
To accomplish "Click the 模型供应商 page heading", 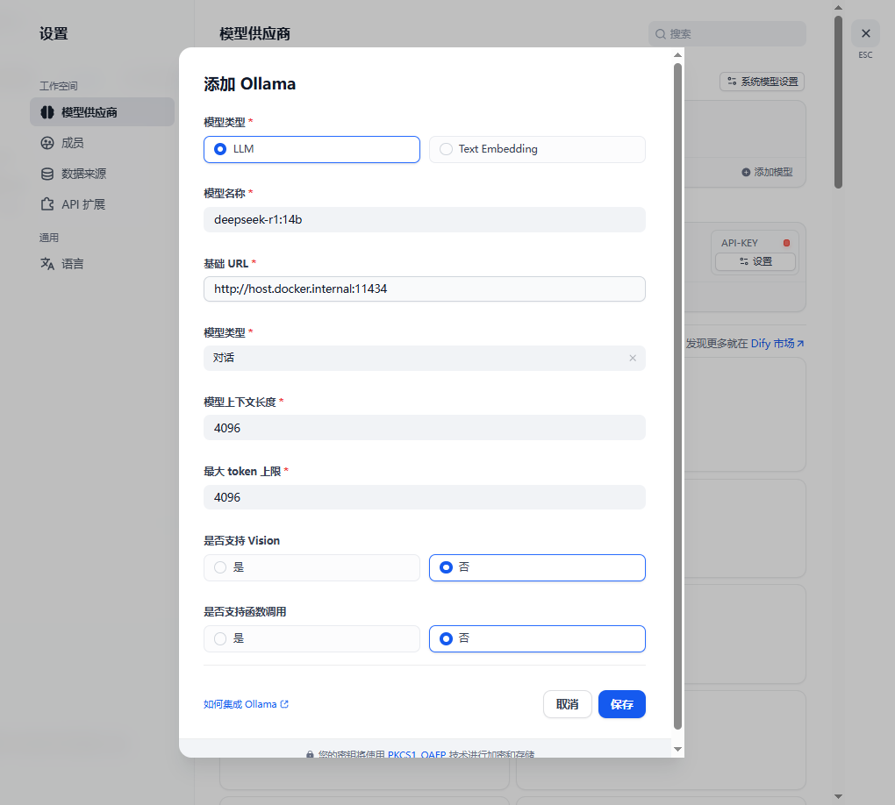I will click(x=254, y=34).
